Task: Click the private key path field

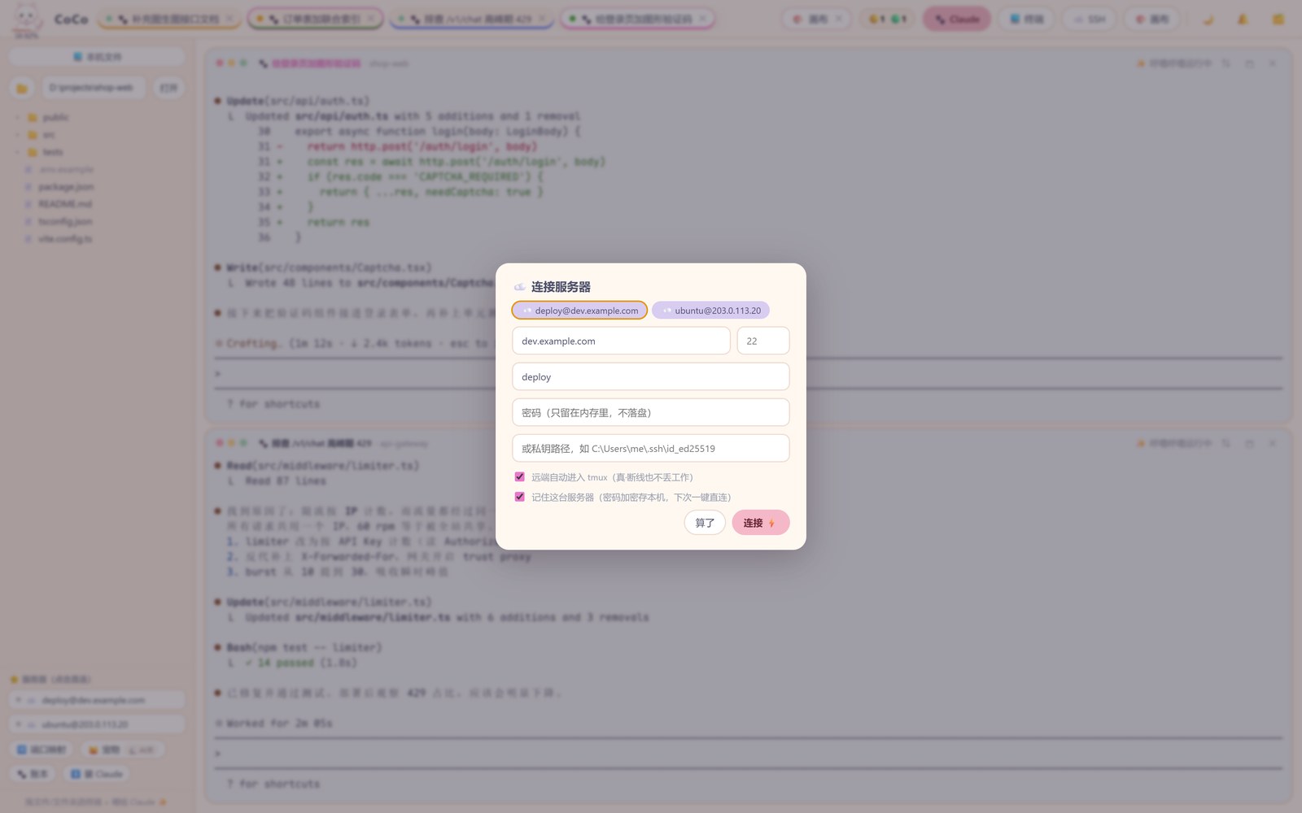Action: click(x=651, y=448)
